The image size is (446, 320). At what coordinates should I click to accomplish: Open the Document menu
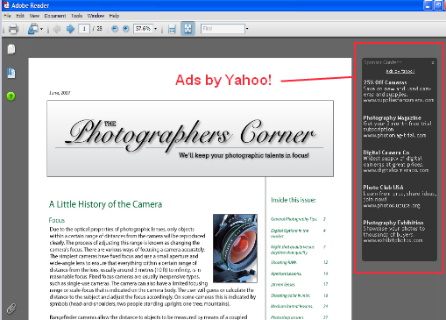pyautogui.click(x=55, y=16)
